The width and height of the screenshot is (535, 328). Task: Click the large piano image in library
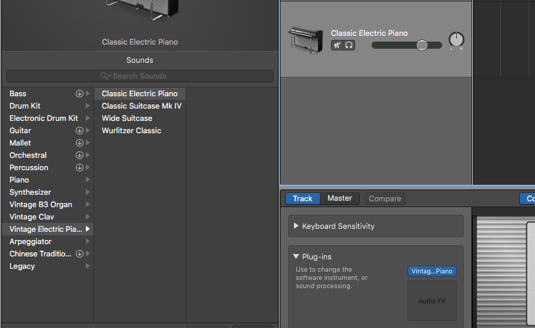[143, 10]
